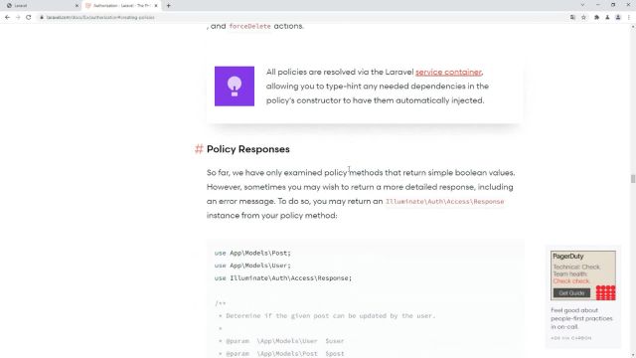Click the scrollbar down arrow
The image size is (636, 358).
tap(633, 355)
